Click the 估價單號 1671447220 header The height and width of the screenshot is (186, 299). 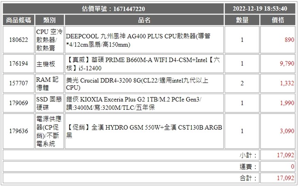tap(113, 9)
